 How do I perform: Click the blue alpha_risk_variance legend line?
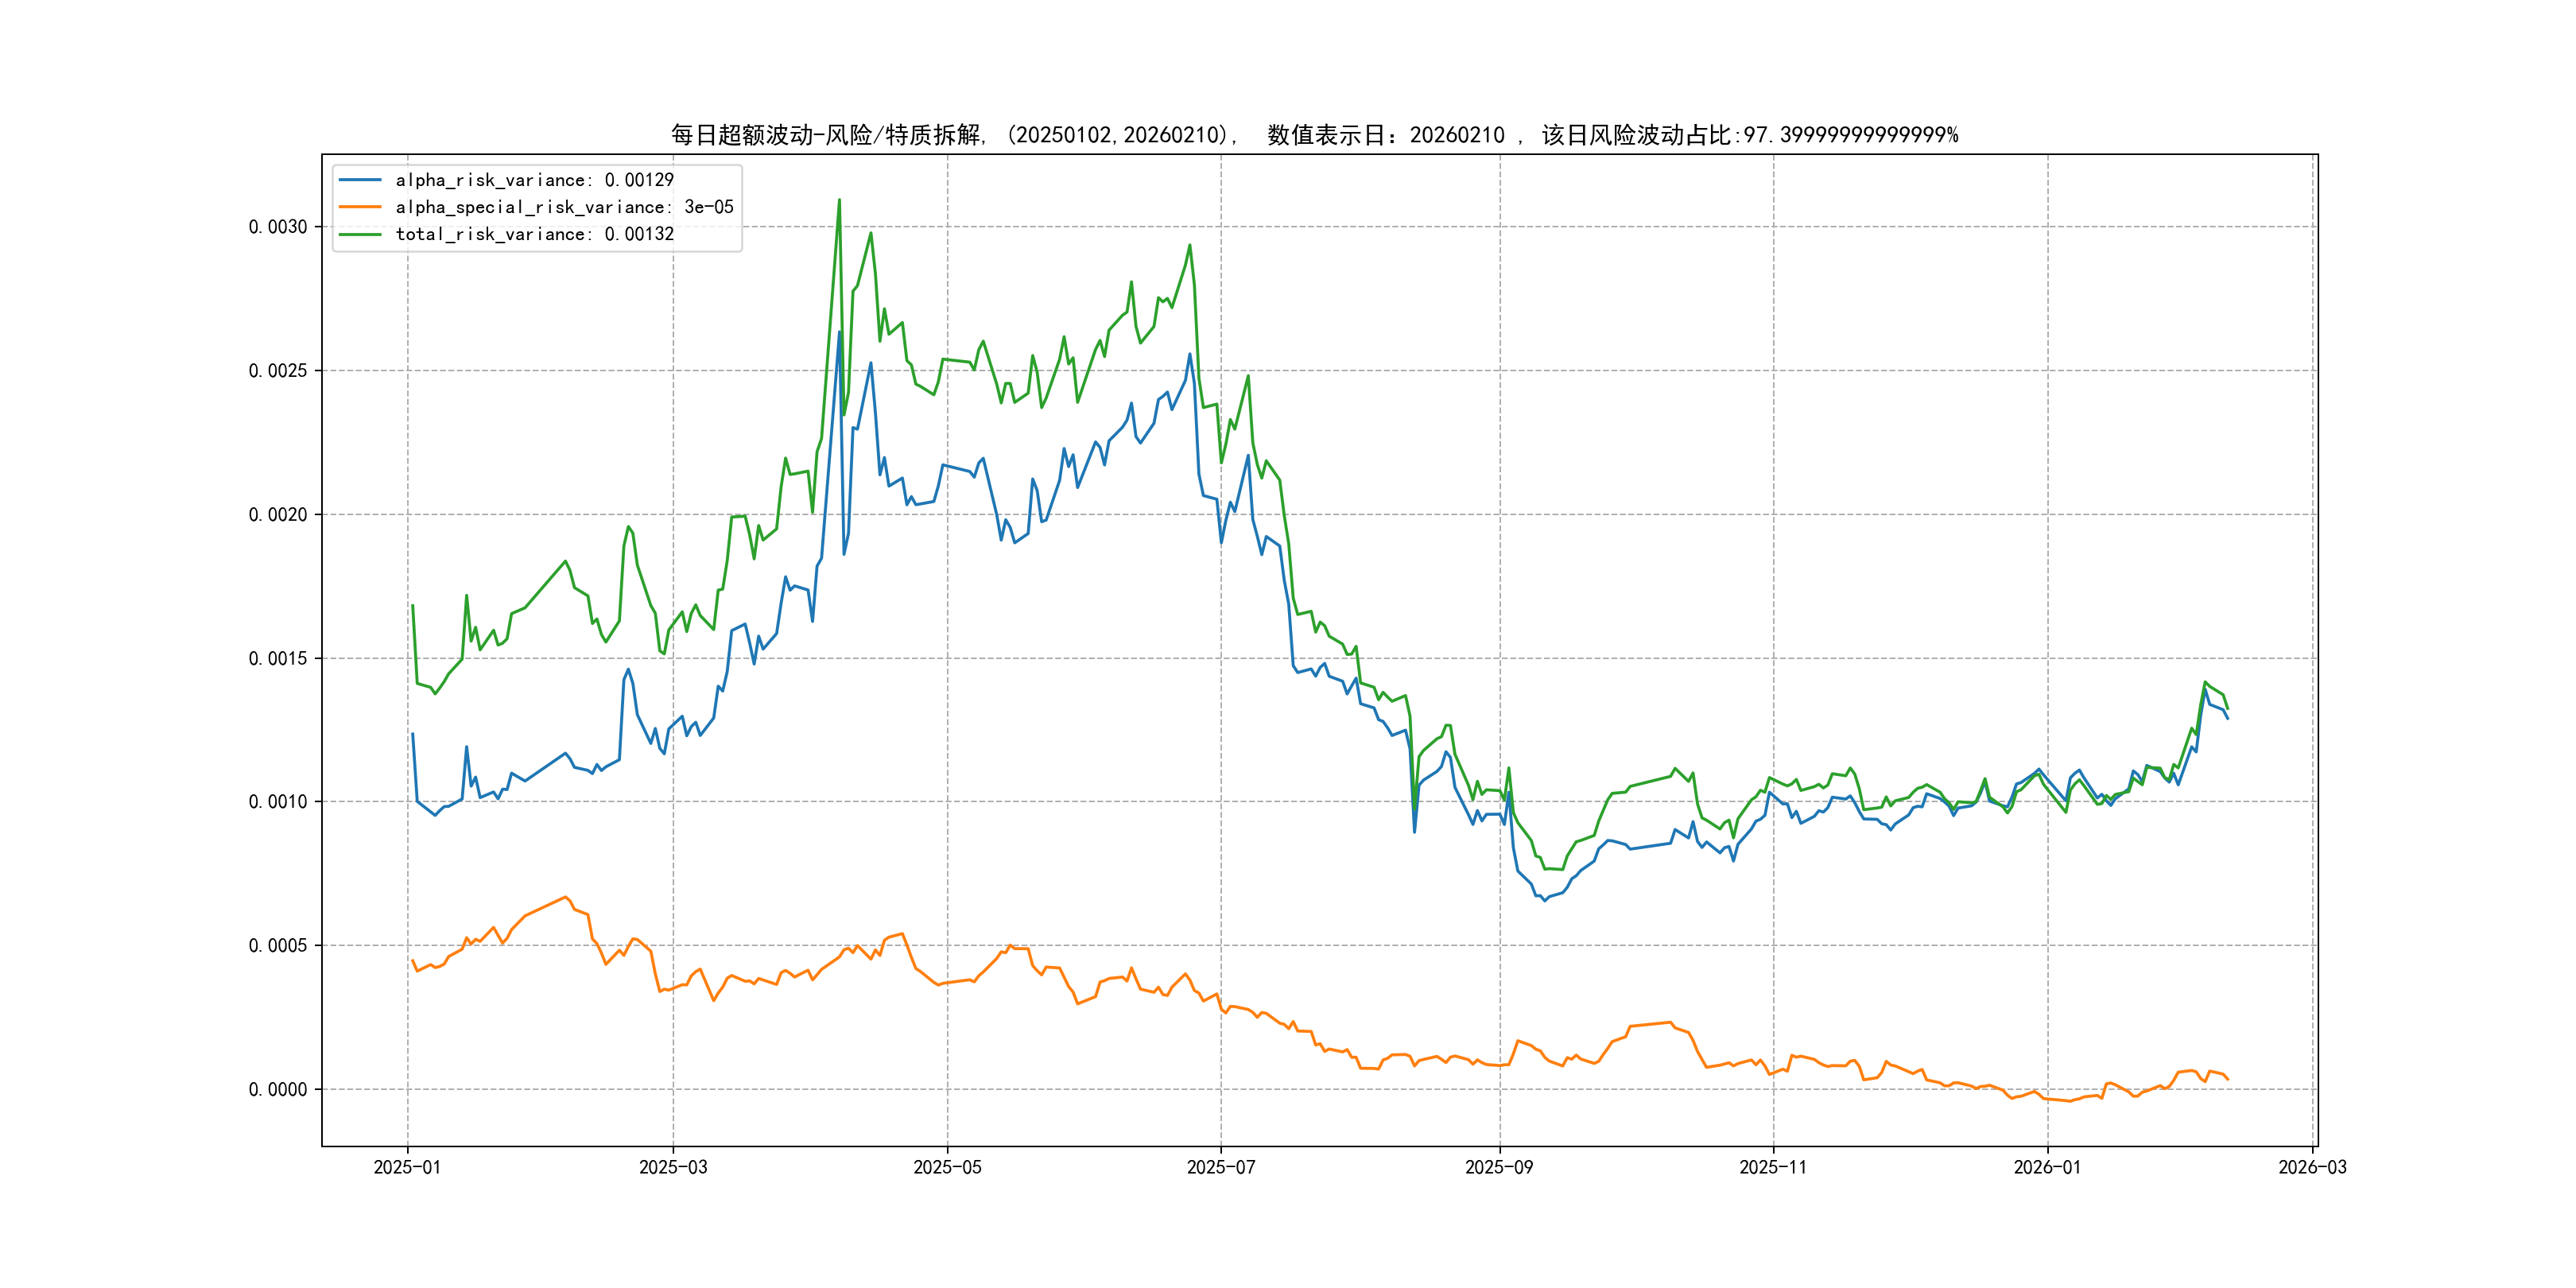(x=360, y=180)
